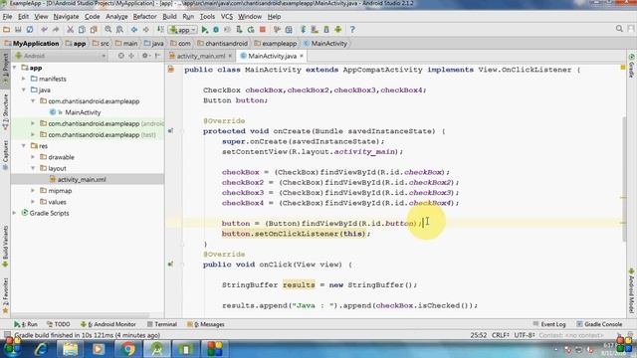Collapse the app module node
Image resolution: width=637 pixels, height=358 pixels.
[x=15, y=68]
